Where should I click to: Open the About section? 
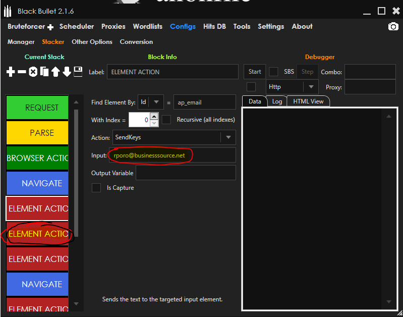coord(302,26)
